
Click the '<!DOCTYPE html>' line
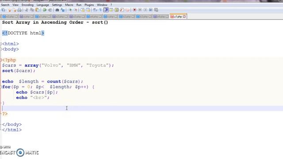point(23,33)
